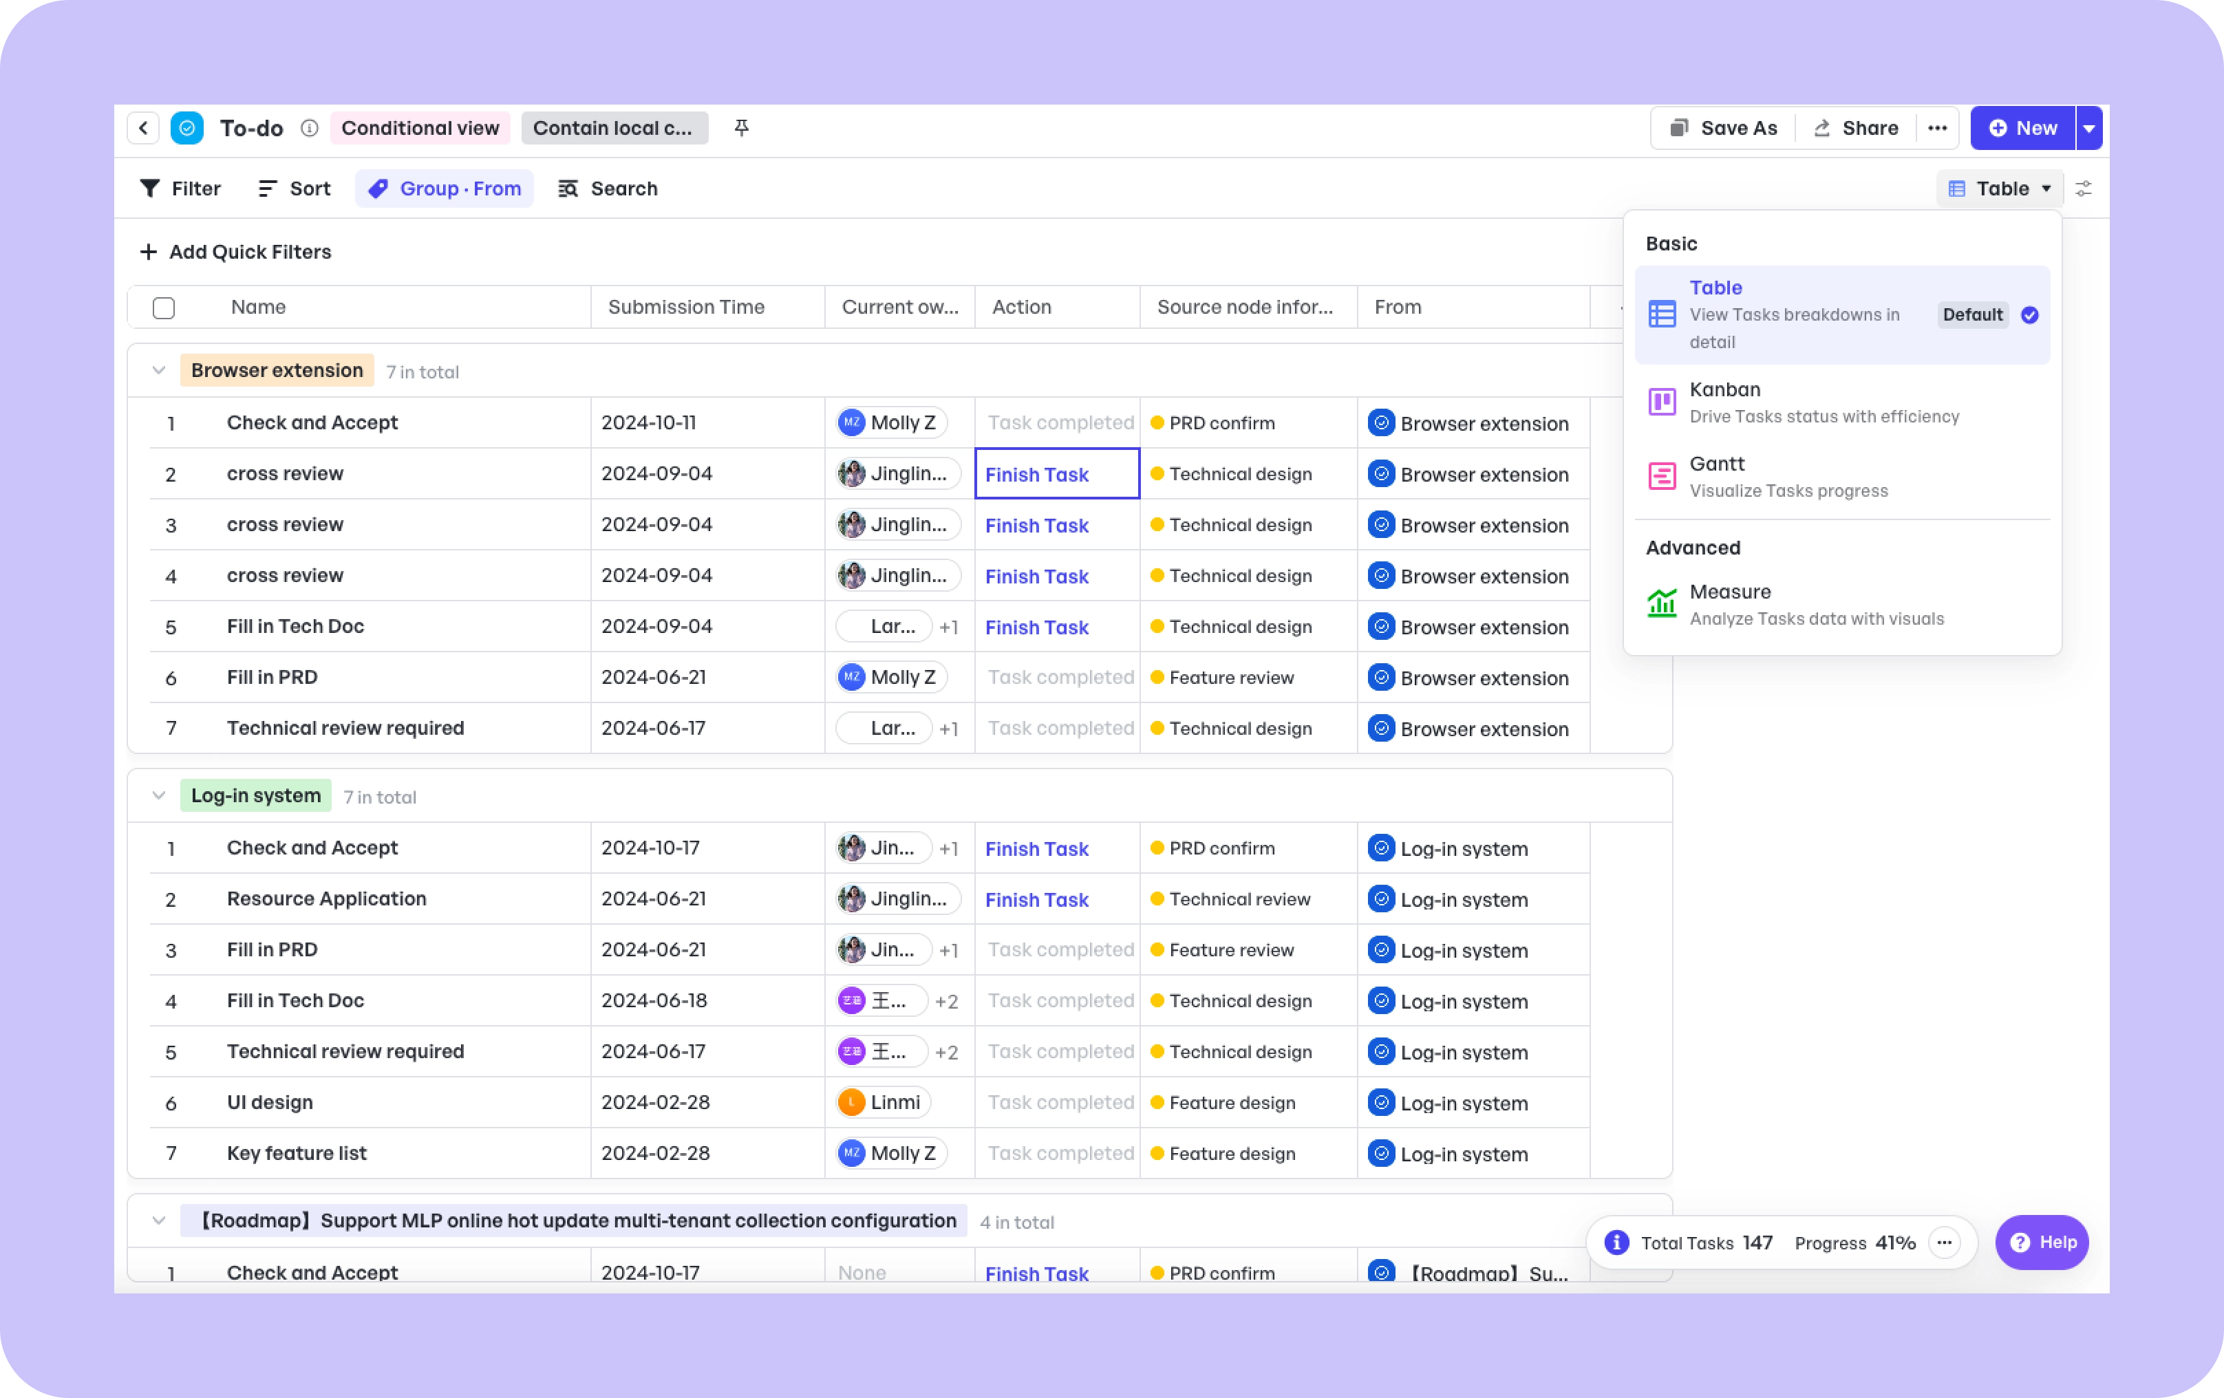Open the Sort options
The width and height of the screenshot is (2224, 1398).
coord(294,189)
